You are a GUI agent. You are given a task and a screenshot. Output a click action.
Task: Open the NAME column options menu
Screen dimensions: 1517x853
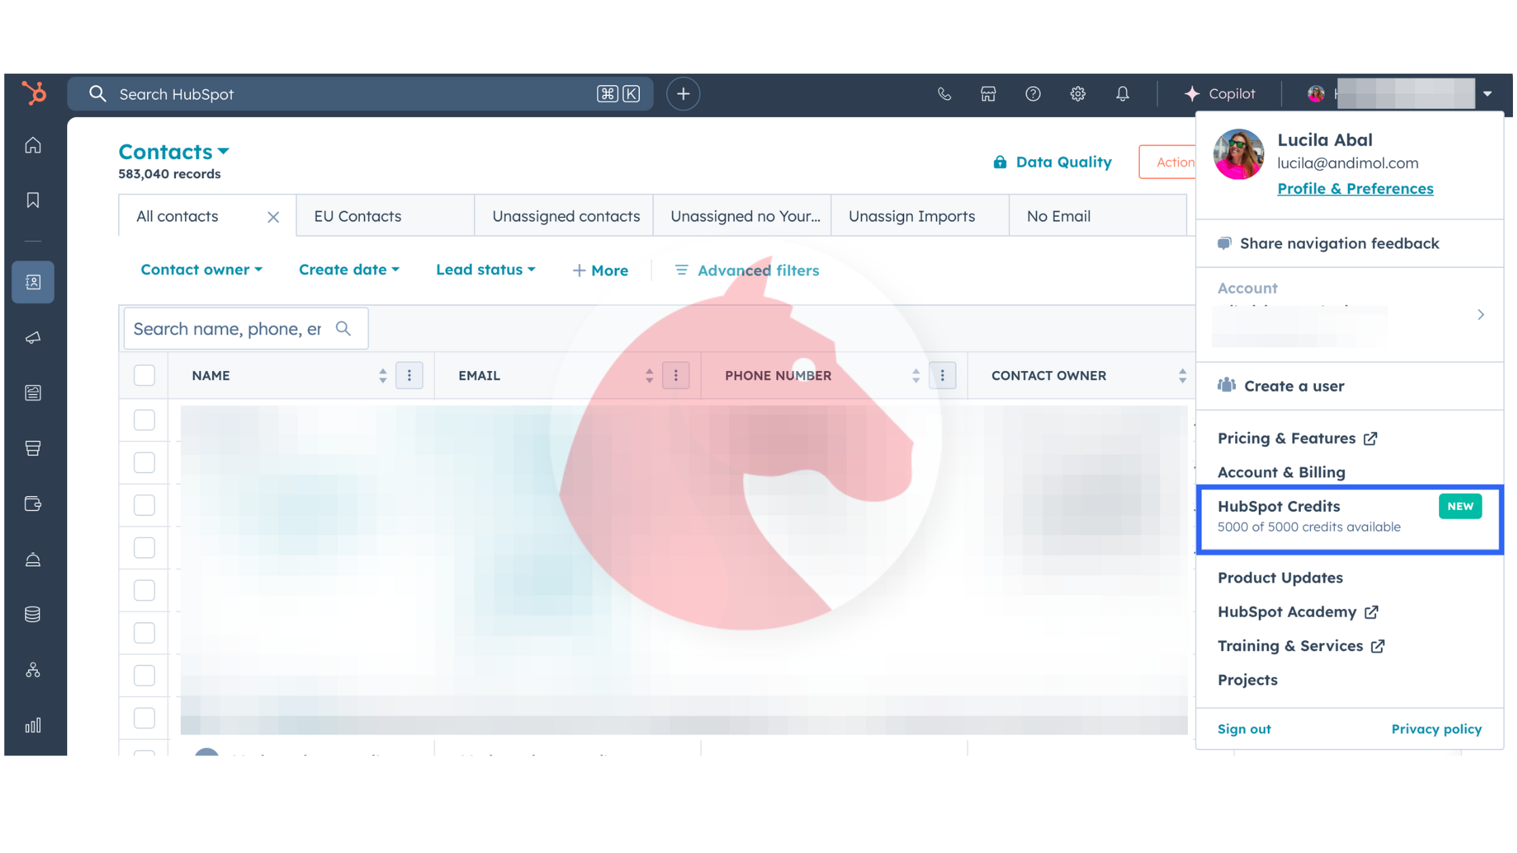point(409,375)
